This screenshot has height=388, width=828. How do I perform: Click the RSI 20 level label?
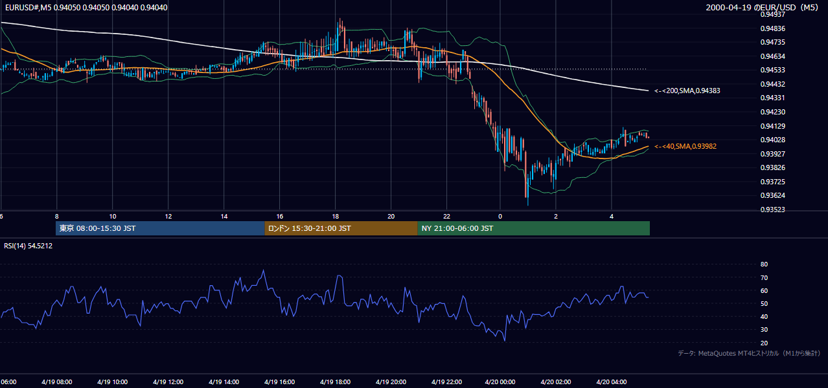[764, 343]
